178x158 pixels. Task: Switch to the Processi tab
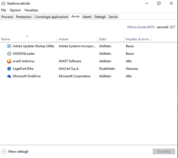pos(7,17)
